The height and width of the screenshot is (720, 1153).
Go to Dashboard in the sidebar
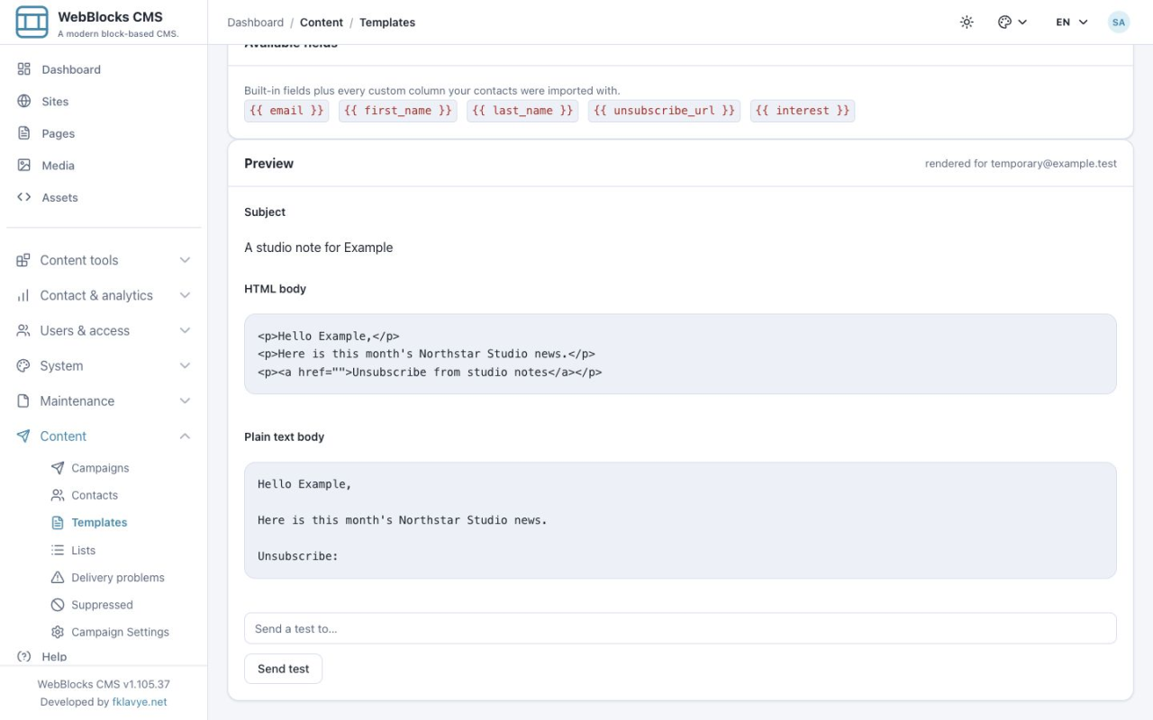(104, 69)
